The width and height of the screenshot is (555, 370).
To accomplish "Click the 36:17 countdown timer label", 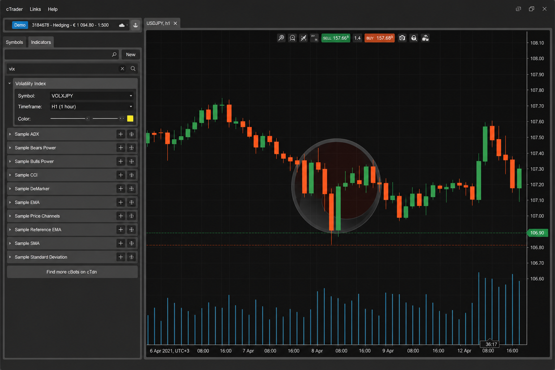I will coord(490,344).
